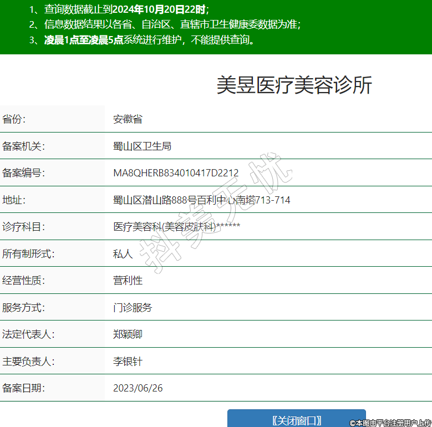Click the business nature value 营利性
Screen dimensions: 432x427
coord(128,281)
